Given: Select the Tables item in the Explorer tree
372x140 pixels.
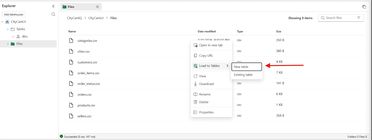Looking at the screenshot, I should [21, 29].
